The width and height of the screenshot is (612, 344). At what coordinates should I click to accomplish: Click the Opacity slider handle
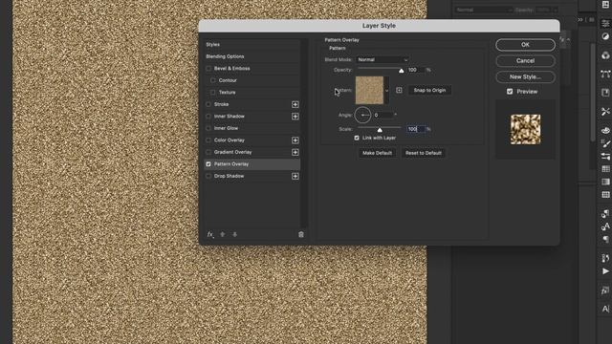coord(402,71)
